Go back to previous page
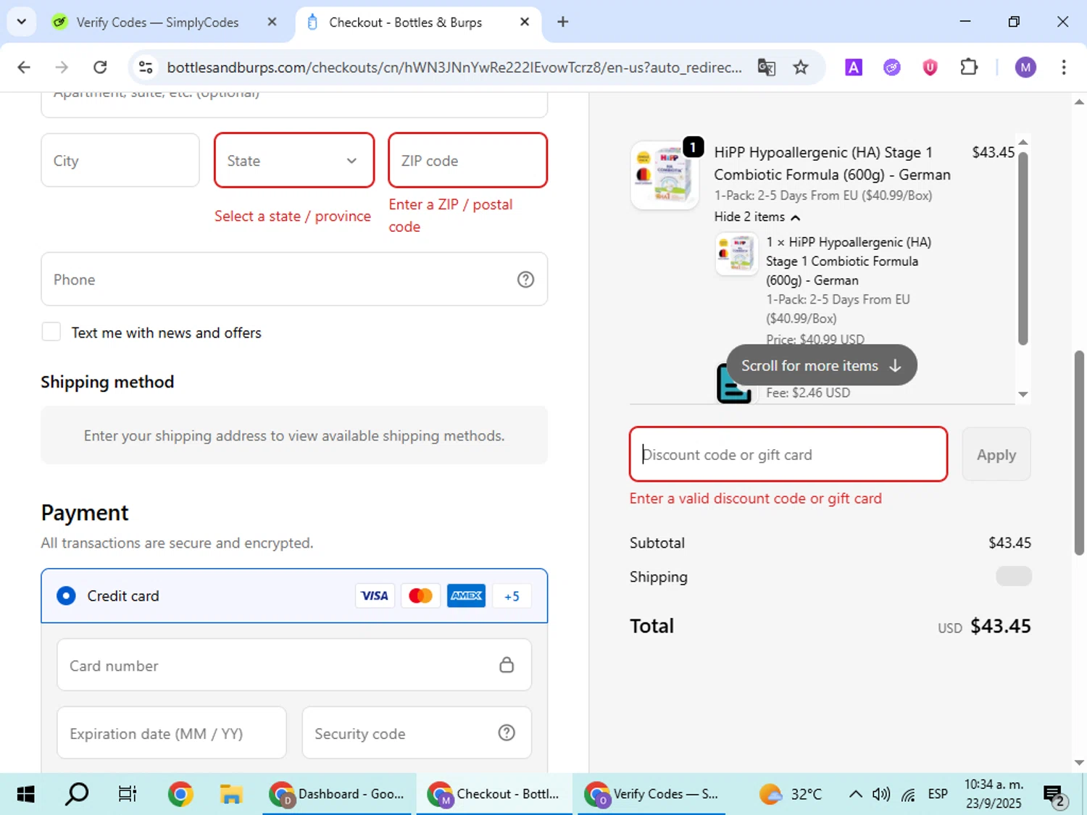Image resolution: width=1087 pixels, height=815 pixels. 24,67
